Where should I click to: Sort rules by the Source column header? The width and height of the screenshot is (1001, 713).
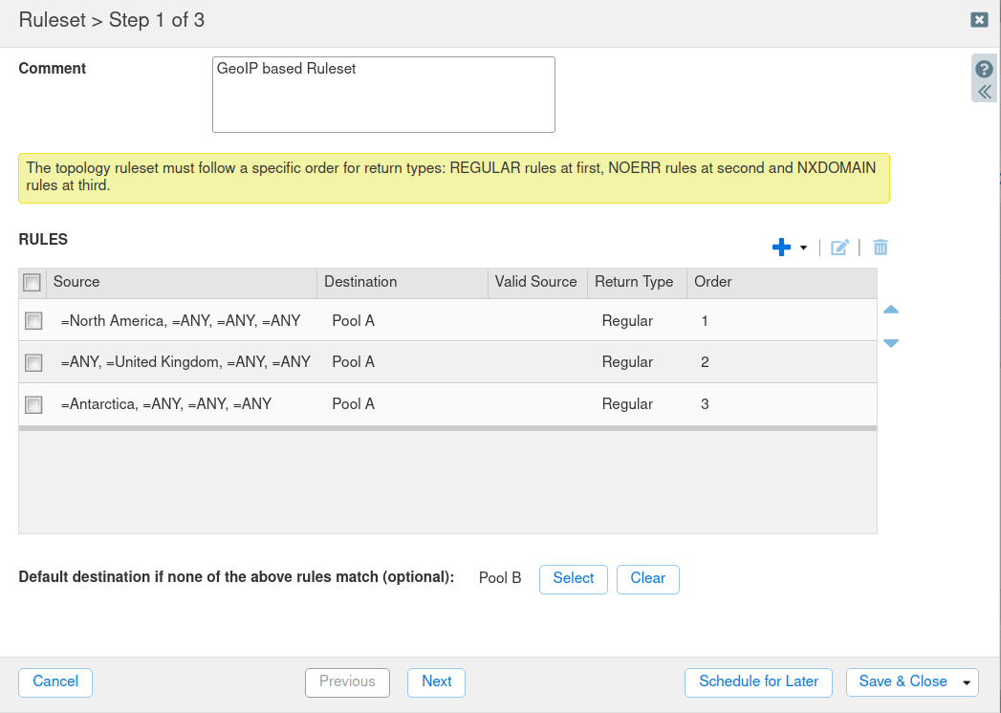tap(76, 282)
